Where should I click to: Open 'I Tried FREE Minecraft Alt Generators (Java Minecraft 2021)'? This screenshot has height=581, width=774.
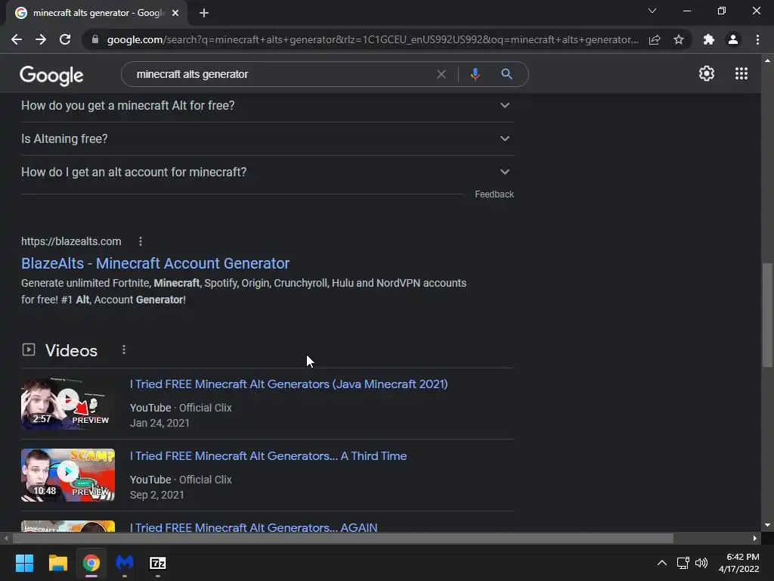(289, 384)
